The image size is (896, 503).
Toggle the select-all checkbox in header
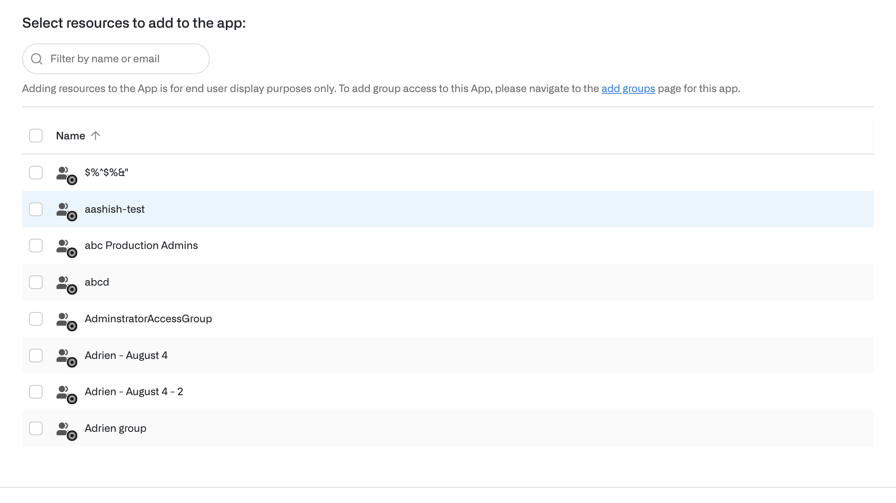click(x=36, y=136)
